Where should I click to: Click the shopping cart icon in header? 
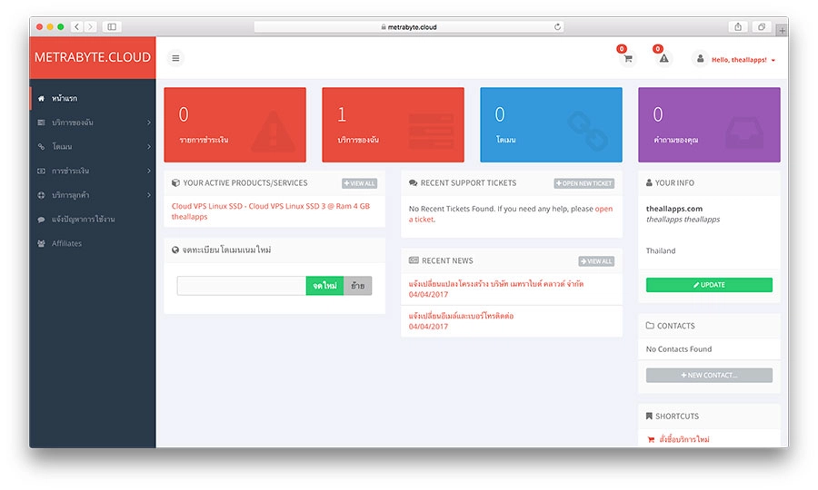coord(627,59)
